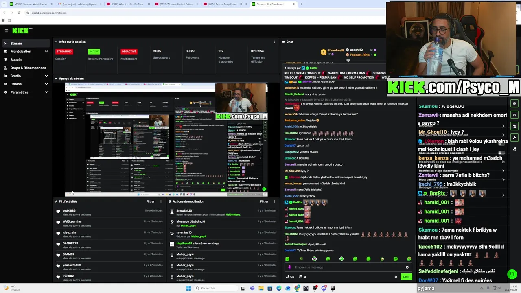Viewport: 521px width, 293px height.
Task: Open the microphone icon in the message box
Action: [289, 267]
